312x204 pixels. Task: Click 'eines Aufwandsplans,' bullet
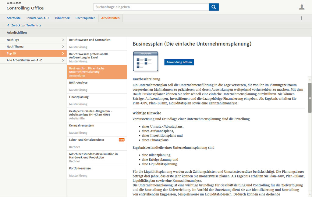[158, 131]
